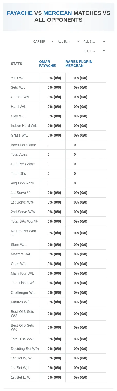Select the Return Pts Won % row label
117x391 pixels.
click(x=23, y=233)
